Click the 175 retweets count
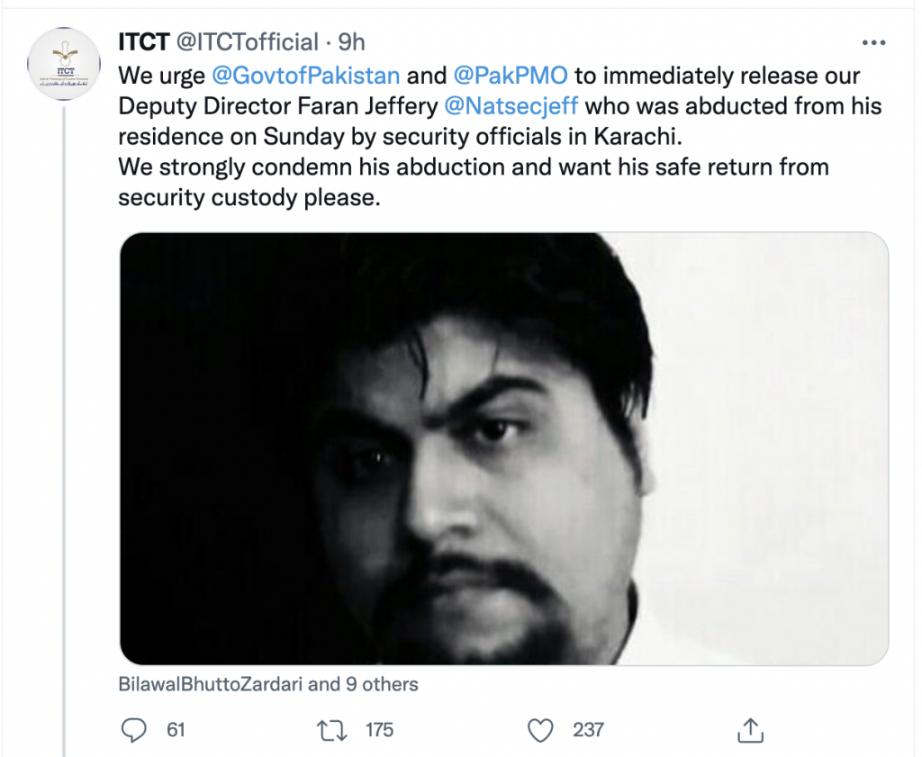The width and height of the screenshot is (922, 757). click(x=379, y=729)
